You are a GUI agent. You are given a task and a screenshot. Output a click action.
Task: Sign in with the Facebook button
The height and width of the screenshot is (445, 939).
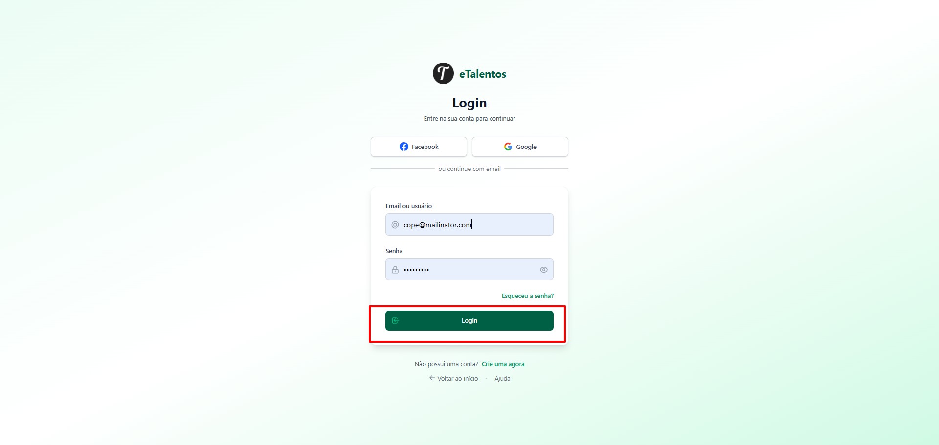[x=419, y=147]
